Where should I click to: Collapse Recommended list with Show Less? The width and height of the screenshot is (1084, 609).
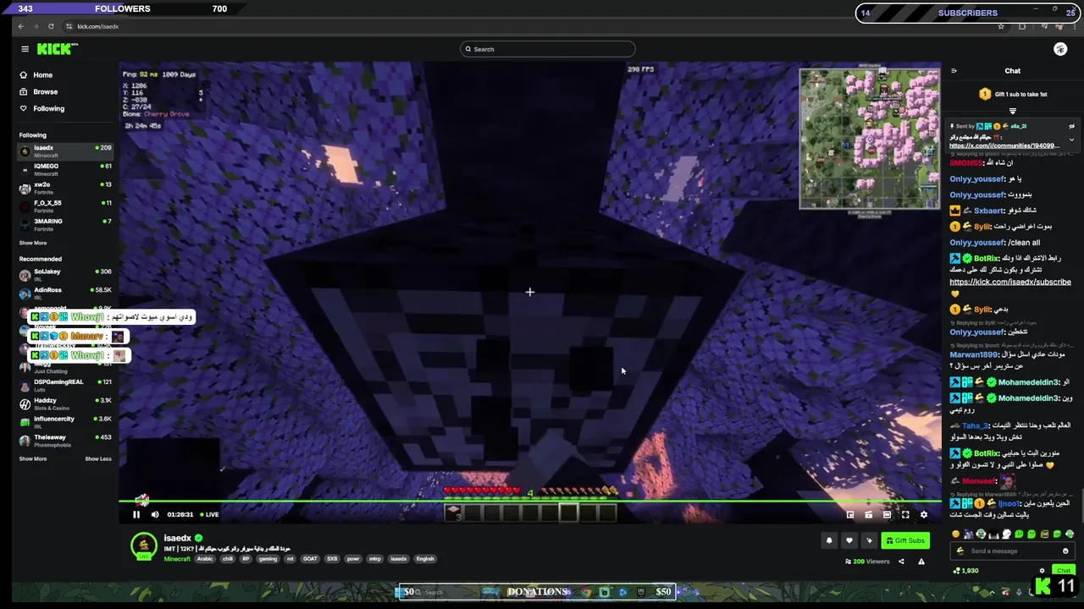coord(98,458)
